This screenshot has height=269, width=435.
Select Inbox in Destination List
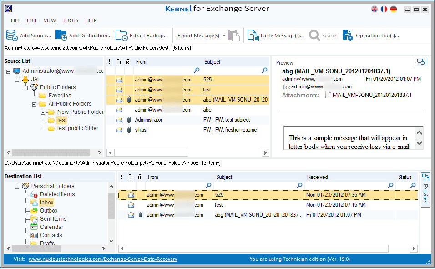coord(46,203)
